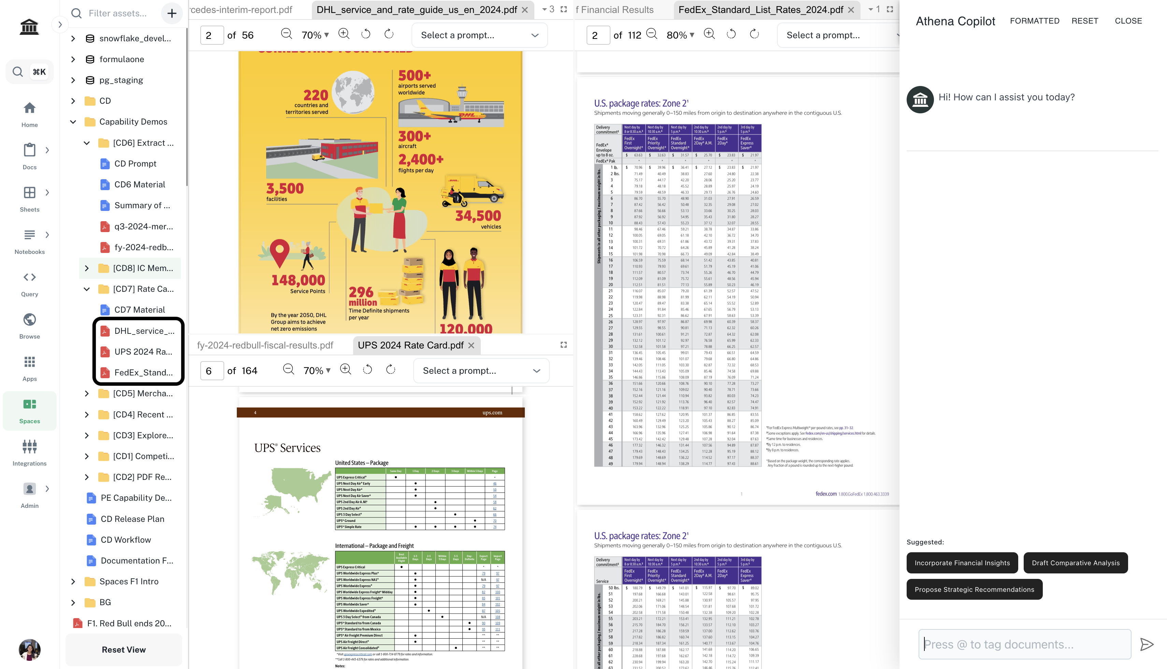Expand the sidebar with the chevron toggle
Screen dimensions: 1167x669
(60, 25)
